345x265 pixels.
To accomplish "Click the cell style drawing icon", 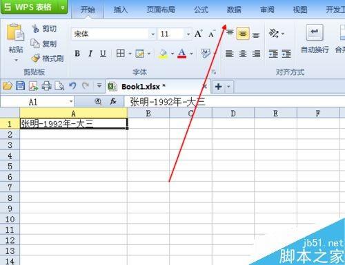I will [139, 54].
